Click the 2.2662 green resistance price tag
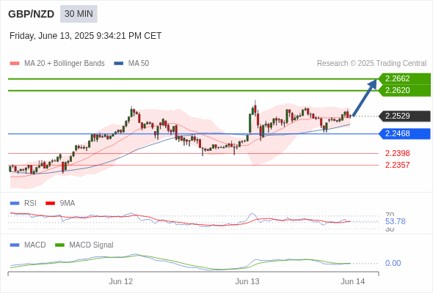The image size is (433, 293). click(404, 79)
